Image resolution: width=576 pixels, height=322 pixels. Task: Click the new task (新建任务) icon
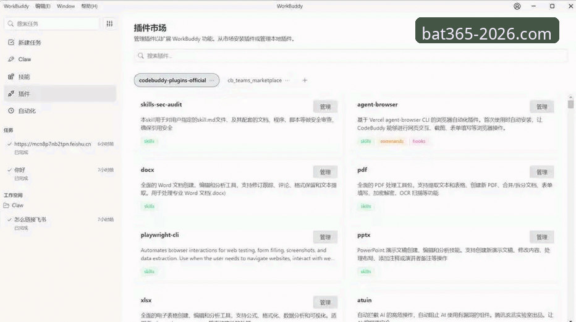tap(11, 43)
